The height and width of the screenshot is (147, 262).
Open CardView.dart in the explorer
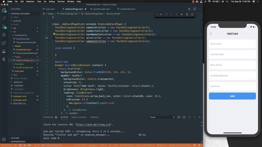point(23,39)
